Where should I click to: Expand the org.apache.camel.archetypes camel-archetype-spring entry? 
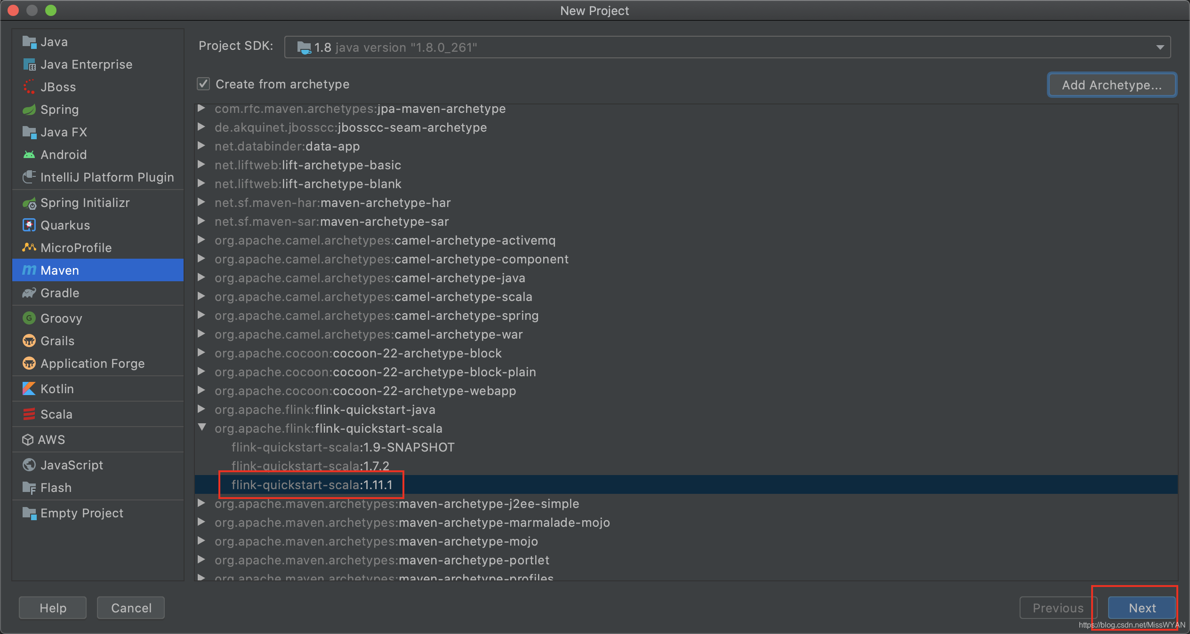click(203, 316)
